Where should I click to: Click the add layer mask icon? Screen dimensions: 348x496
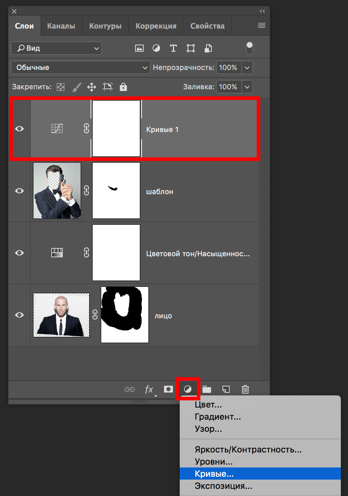168,389
